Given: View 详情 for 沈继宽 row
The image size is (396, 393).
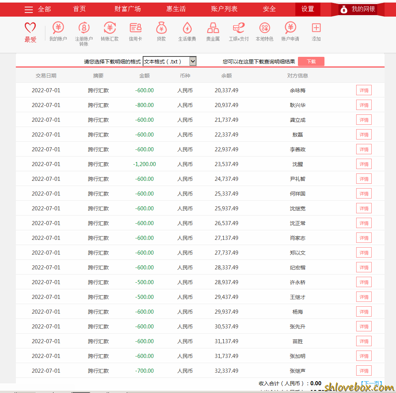Looking at the screenshot, I should pyautogui.click(x=364, y=208).
